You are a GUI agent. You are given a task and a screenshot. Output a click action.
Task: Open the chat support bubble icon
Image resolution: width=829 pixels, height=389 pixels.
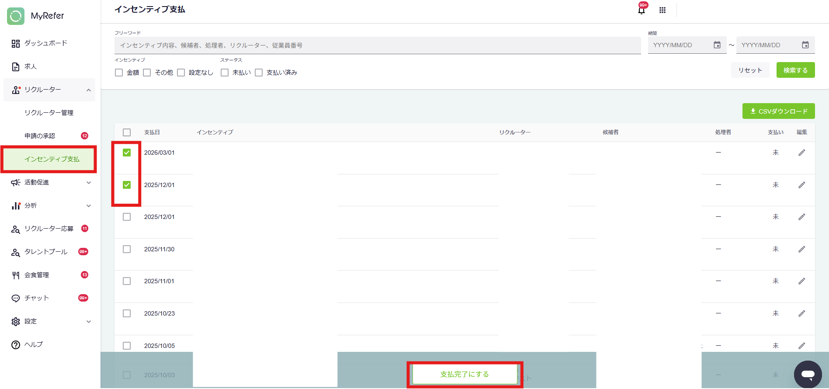tap(808, 374)
